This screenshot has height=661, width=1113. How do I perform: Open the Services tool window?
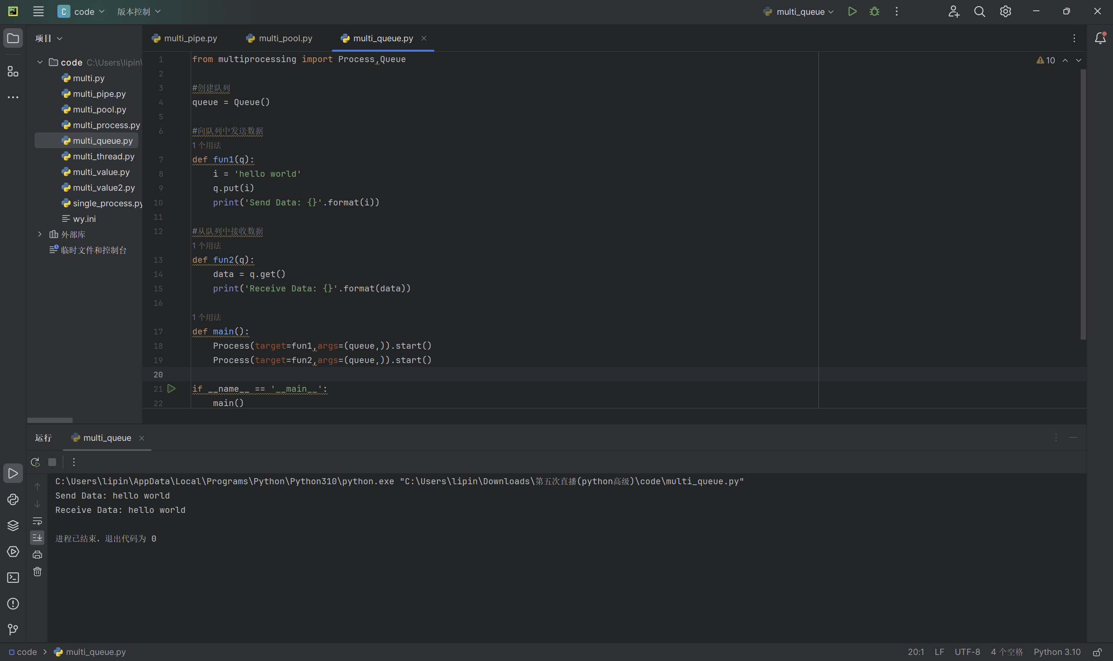[x=13, y=552]
